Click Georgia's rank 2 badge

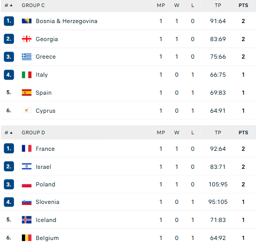tap(9, 39)
